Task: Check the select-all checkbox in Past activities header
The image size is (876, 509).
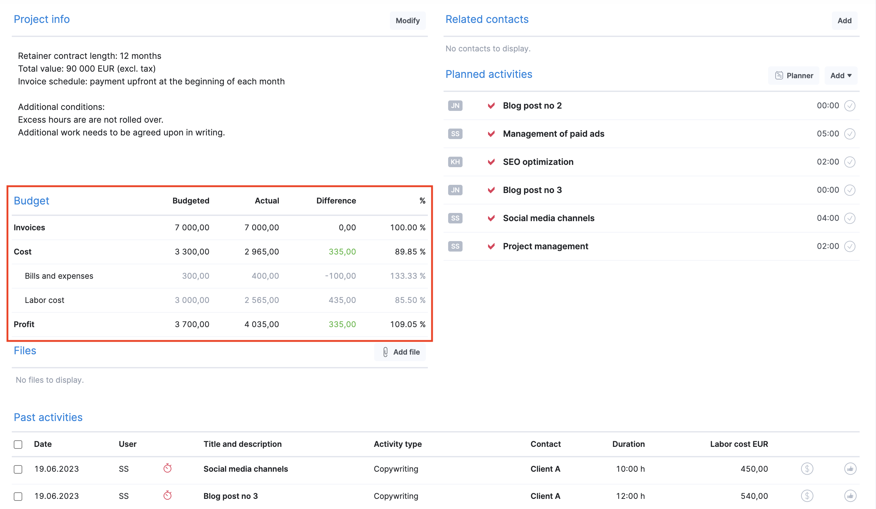Action: [18, 444]
